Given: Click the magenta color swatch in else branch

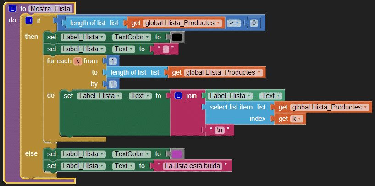Looking at the screenshot, I should pos(176,154).
